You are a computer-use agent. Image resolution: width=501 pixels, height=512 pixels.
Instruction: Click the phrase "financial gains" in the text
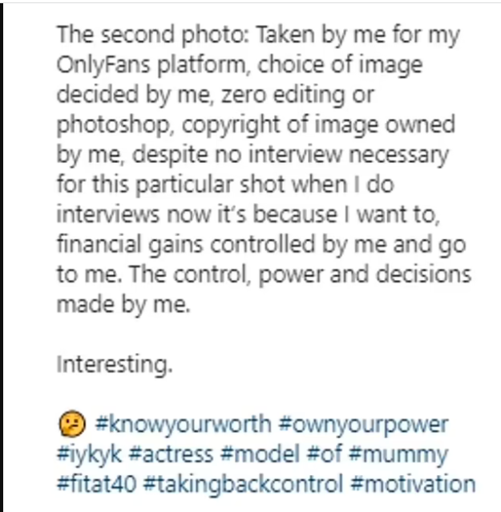pos(130,246)
